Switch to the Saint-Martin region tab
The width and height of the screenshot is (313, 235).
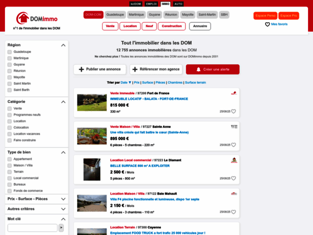click(207, 15)
